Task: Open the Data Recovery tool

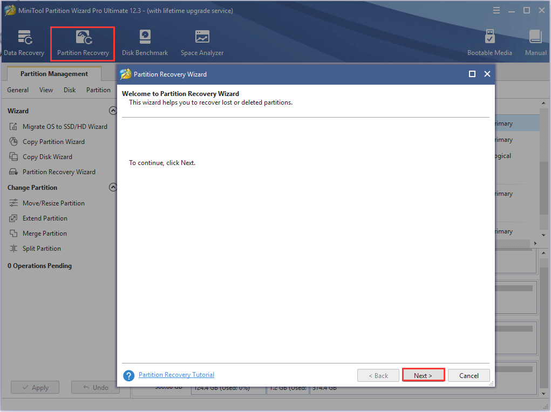Action: tap(24, 42)
